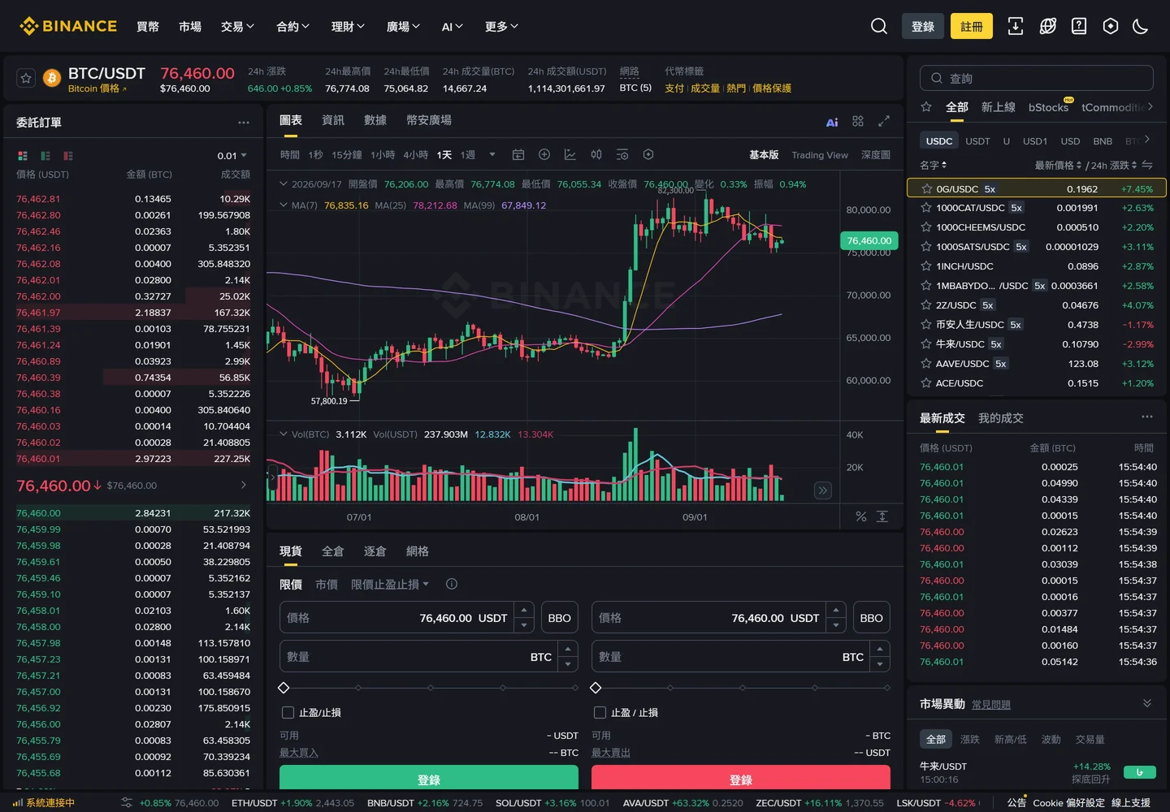
Task: Open the help center question mark icon
Action: [x=1079, y=27]
